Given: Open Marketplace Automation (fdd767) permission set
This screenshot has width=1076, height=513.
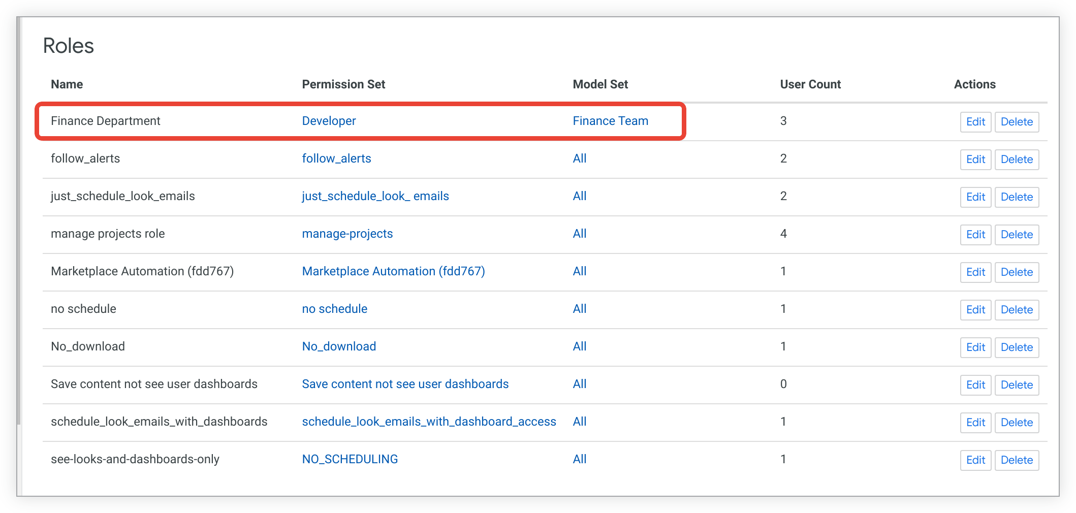Looking at the screenshot, I should point(393,271).
